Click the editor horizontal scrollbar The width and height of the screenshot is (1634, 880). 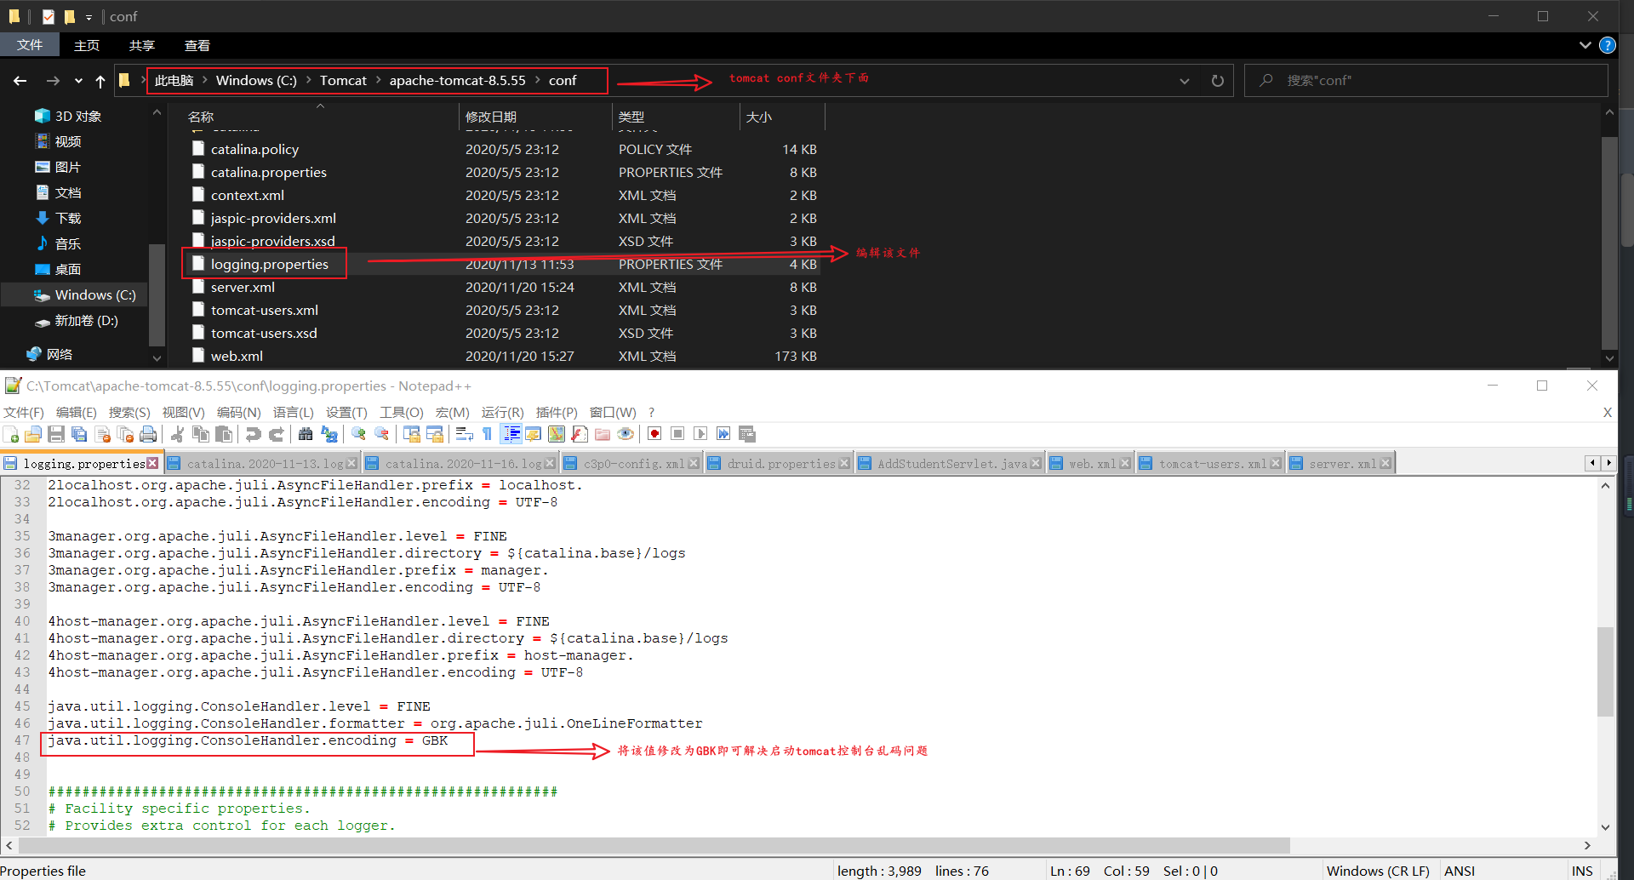pos(654,845)
